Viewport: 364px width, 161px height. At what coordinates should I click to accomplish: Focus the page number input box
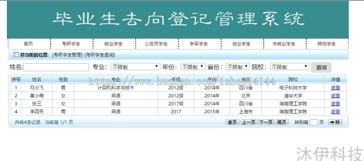[313, 123]
